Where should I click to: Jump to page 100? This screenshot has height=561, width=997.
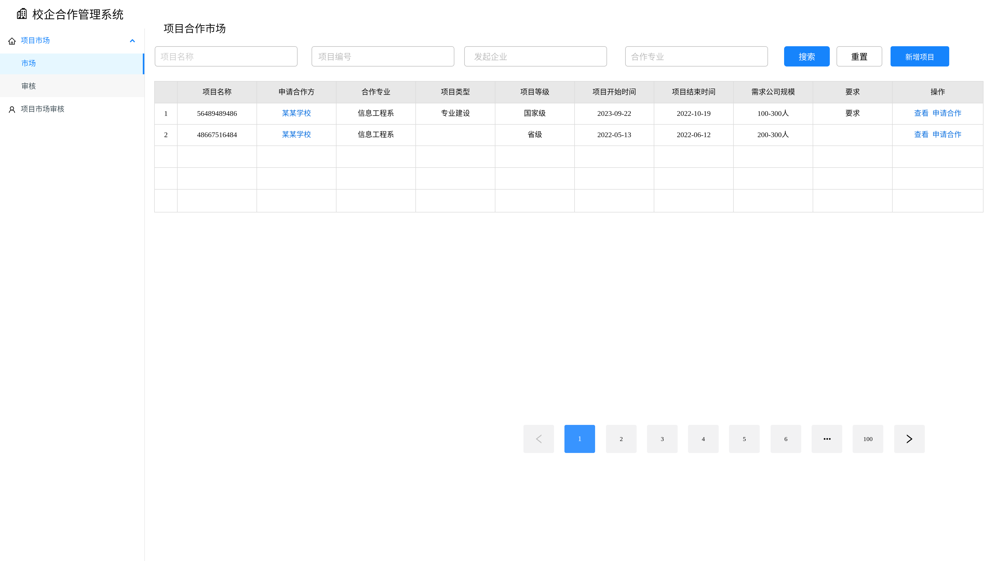pos(868,439)
